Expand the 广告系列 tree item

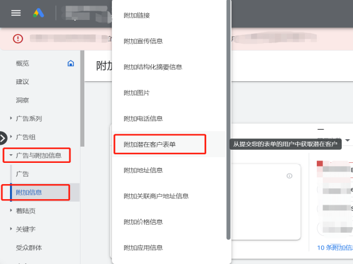(x=11, y=118)
